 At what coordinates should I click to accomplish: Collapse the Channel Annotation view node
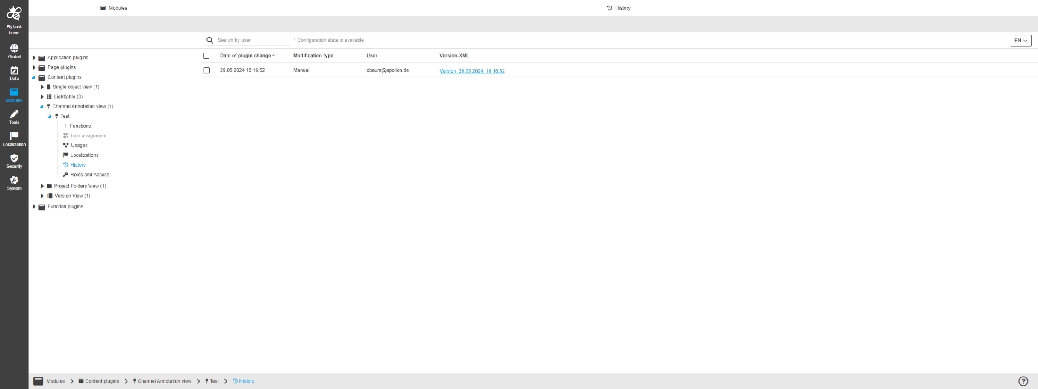[x=41, y=107]
